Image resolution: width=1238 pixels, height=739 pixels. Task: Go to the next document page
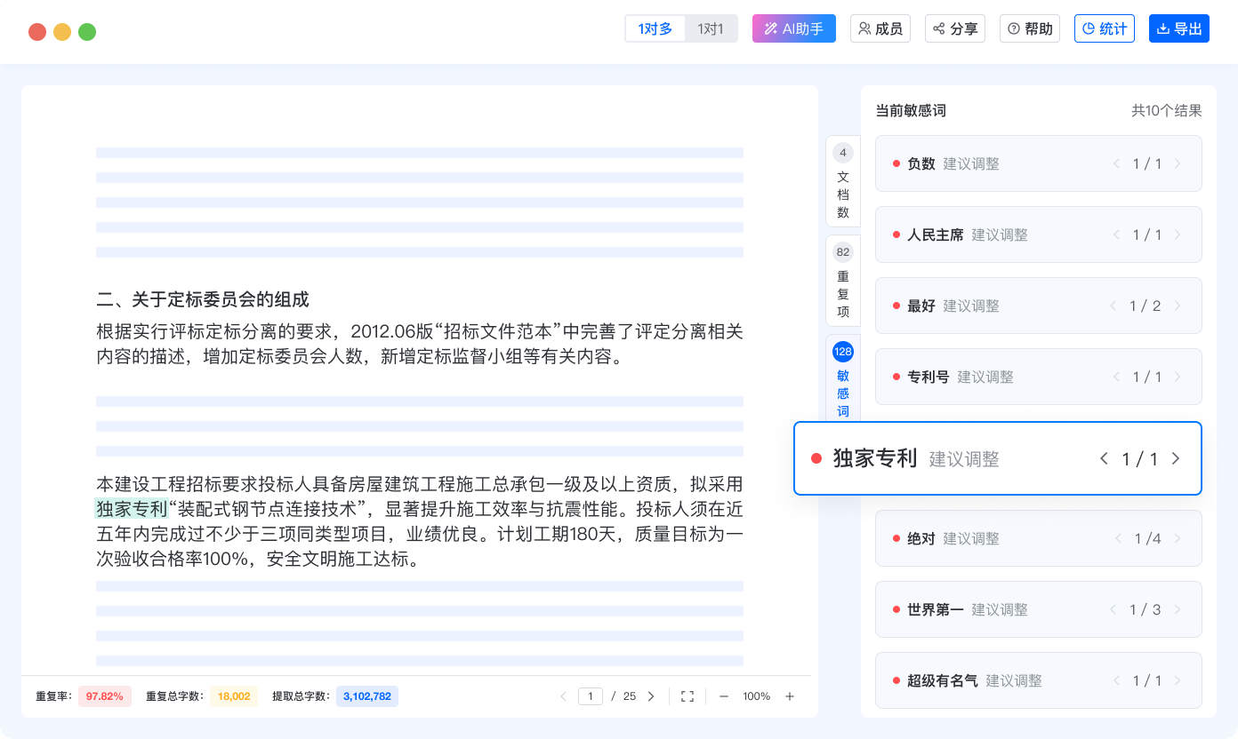pos(651,696)
